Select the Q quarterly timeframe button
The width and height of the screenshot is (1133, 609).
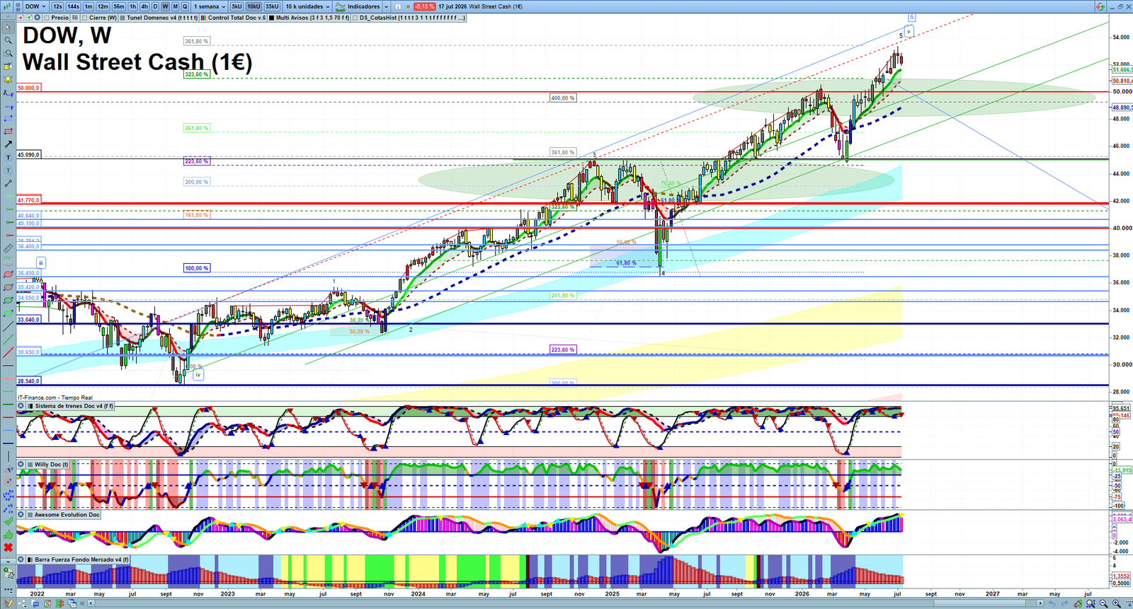click(x=185, y=6)
